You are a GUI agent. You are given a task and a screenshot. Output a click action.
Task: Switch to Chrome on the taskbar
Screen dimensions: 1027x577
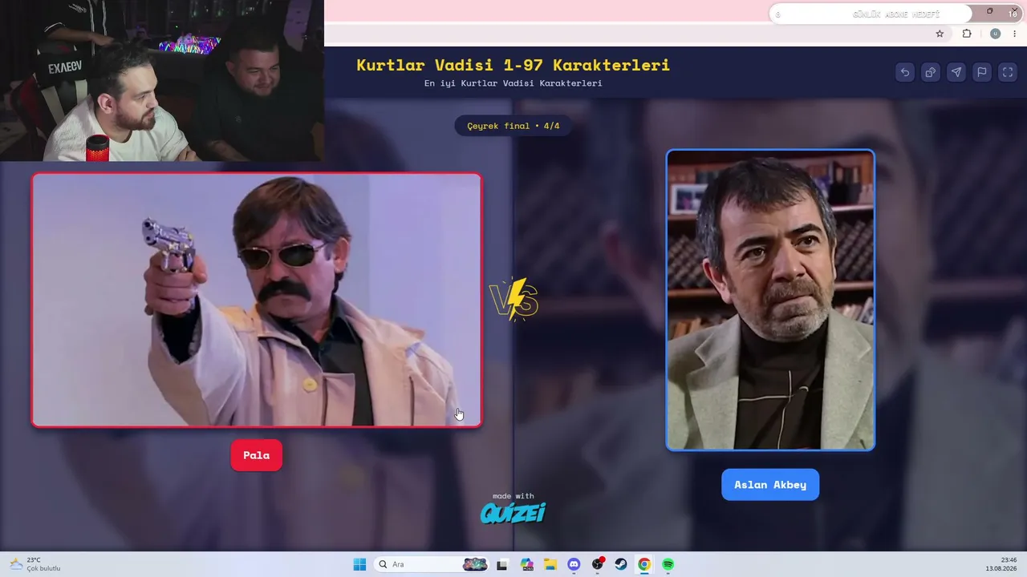(x=644, y=564)
